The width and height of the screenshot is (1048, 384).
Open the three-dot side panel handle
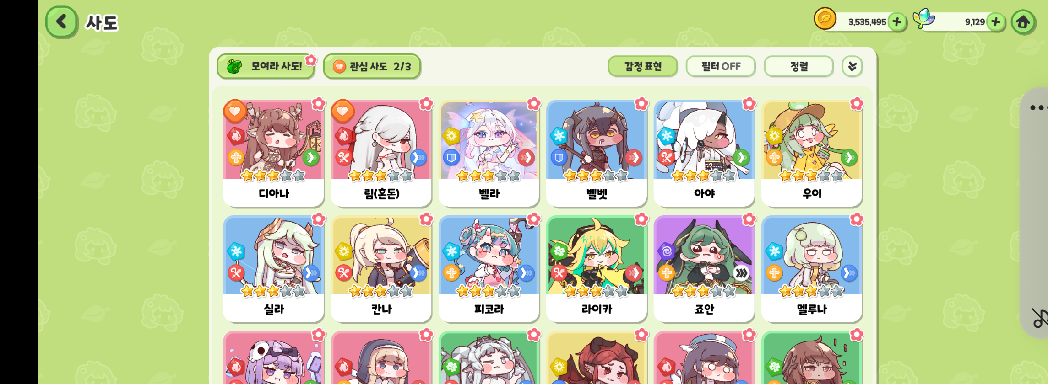[1037, 108]
